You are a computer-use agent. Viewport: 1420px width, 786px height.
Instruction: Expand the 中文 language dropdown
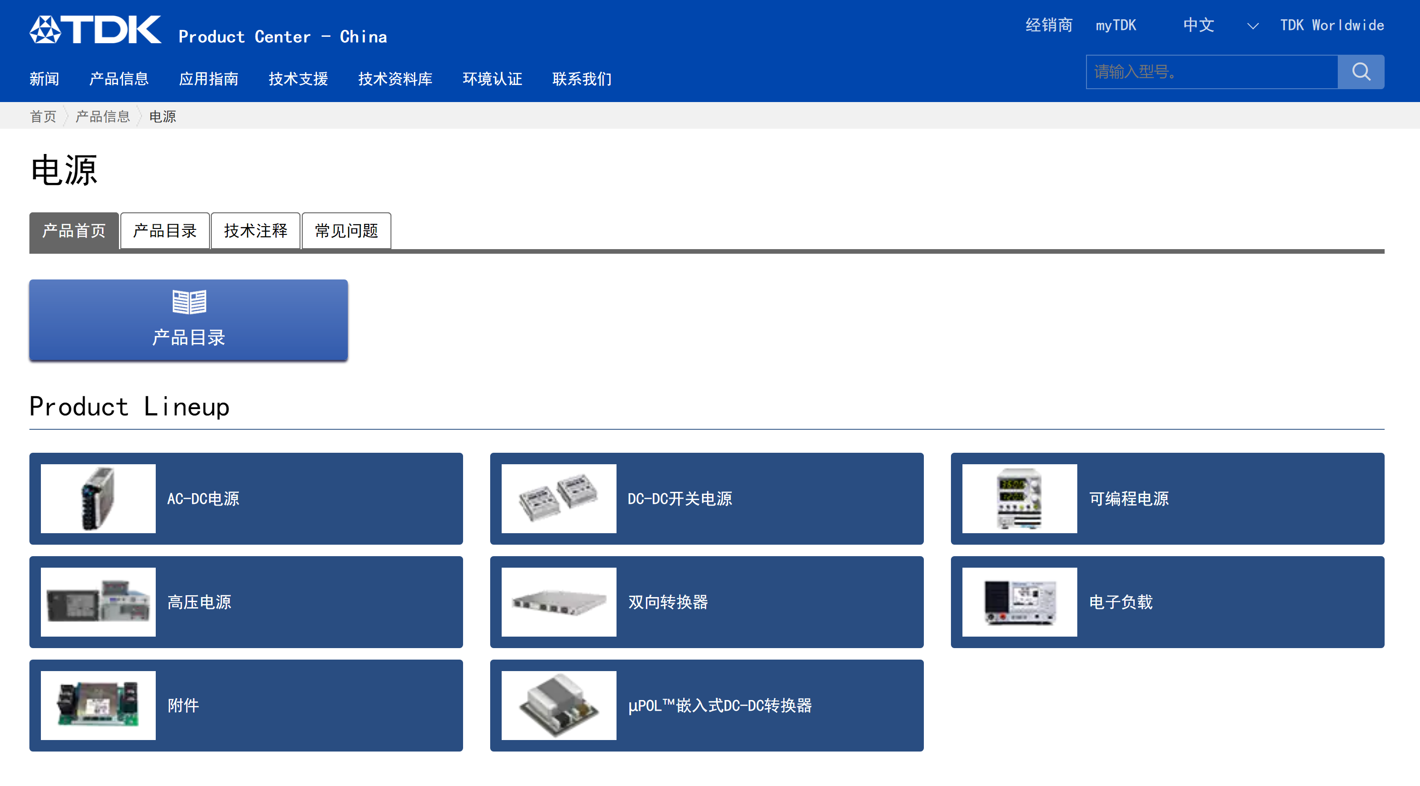tap(1221, 25)
